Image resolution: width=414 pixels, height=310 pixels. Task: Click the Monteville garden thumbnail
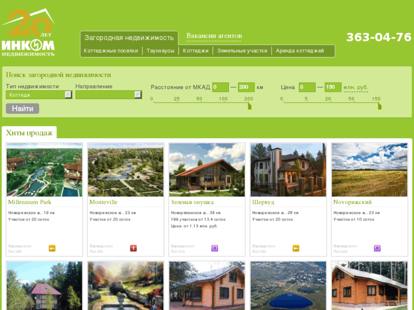[x=126, y=170]
